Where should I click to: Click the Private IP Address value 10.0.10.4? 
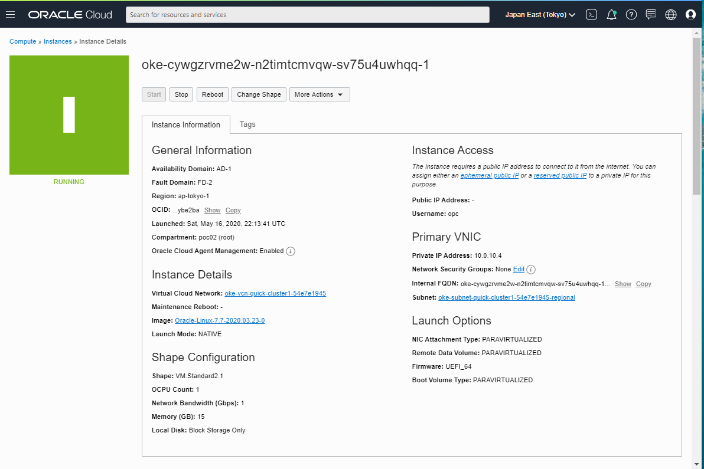pyautogui.click(x=488, y=255)
